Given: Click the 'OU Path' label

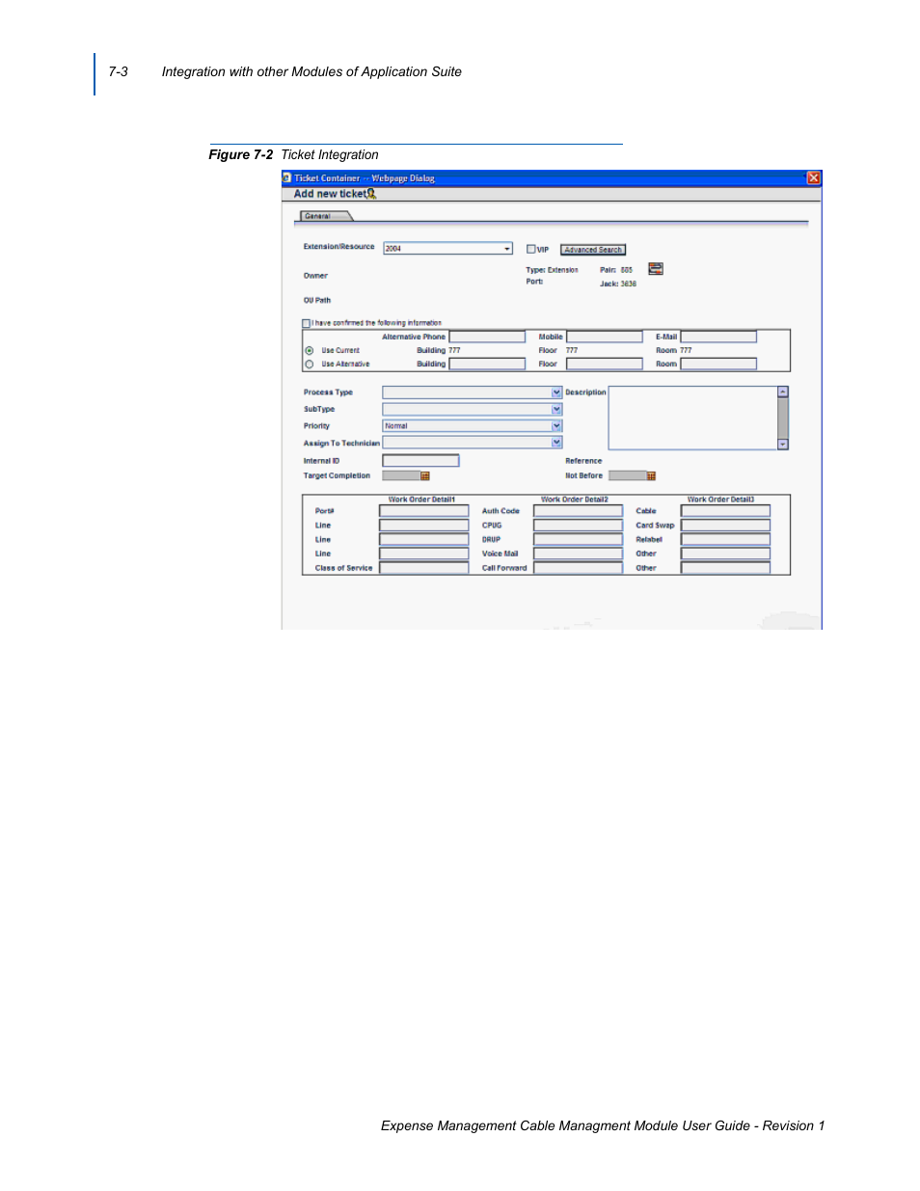Looking at the screenshot, I should 317,301.
